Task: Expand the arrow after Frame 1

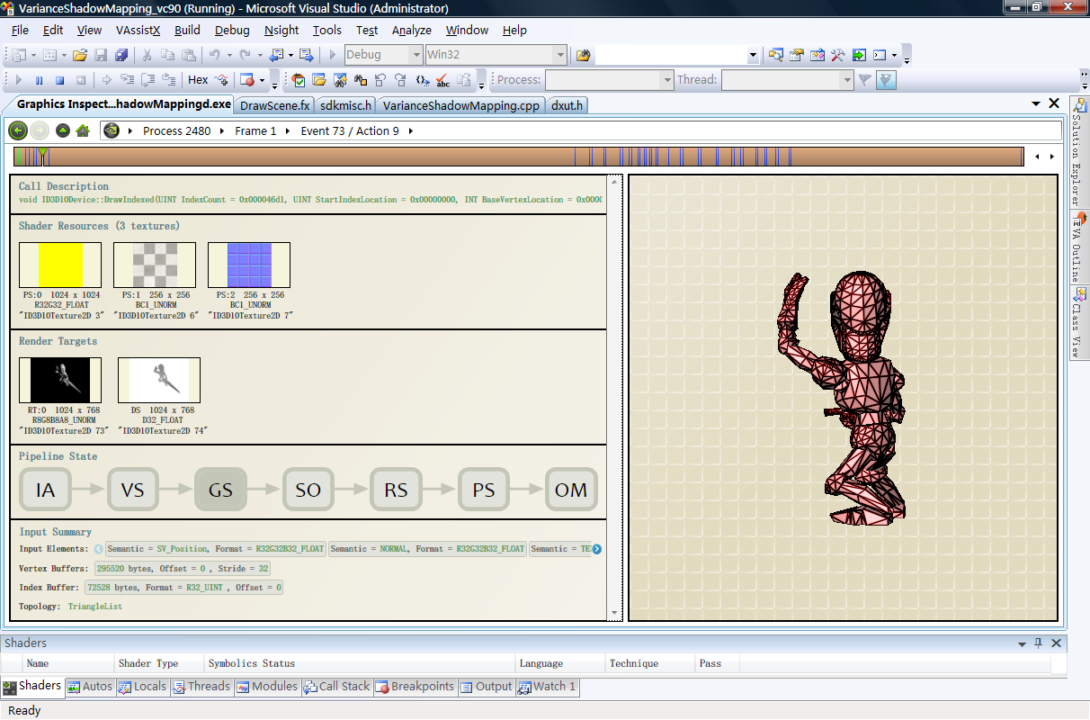Action: pyautogui.click(x=288, y=131)
